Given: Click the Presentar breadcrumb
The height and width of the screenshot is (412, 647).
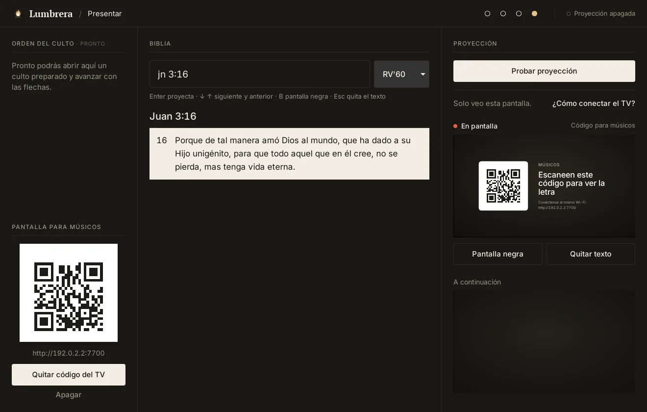Looking at the screenshot, I should (104, 14).
